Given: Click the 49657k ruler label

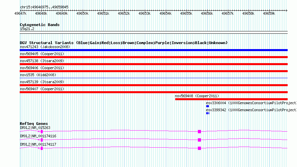Looking at the screenshot, I should (228, 13).
